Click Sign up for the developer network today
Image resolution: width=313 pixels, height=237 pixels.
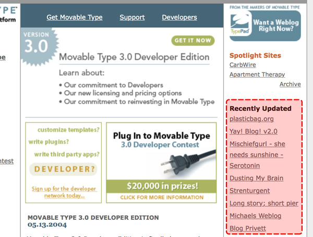coord(64,192)
